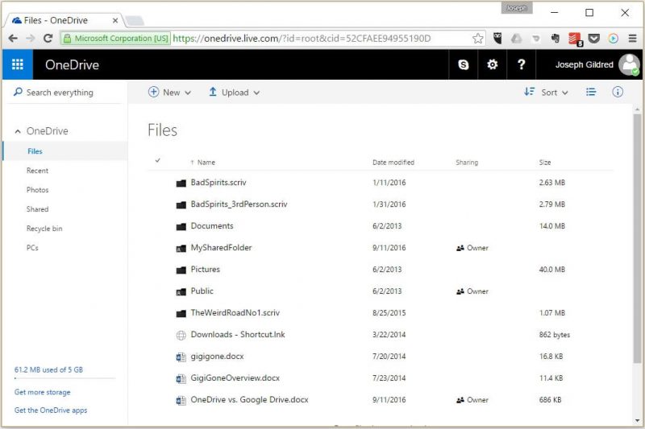This screenshot has height=429, width=645.
Task: Click the Downloads - Shortcut.lnk globe icon
Action: 181,336
